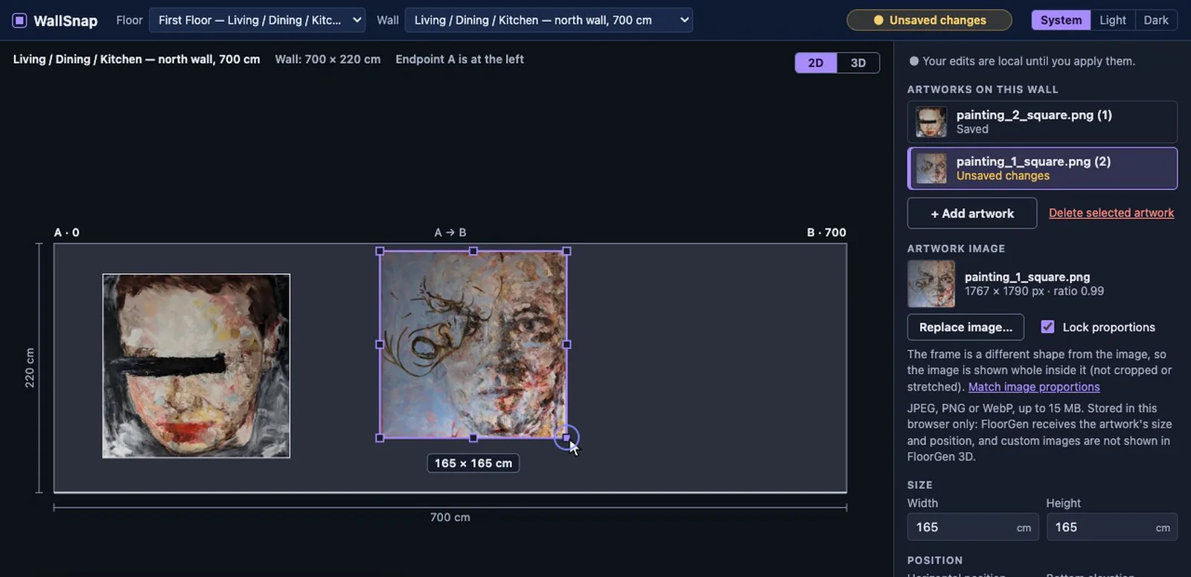Toggle the Lock proportions checkbox
Viewport: 1191px width, 577px height.
pyautogui.click(x=1047, y=327)
